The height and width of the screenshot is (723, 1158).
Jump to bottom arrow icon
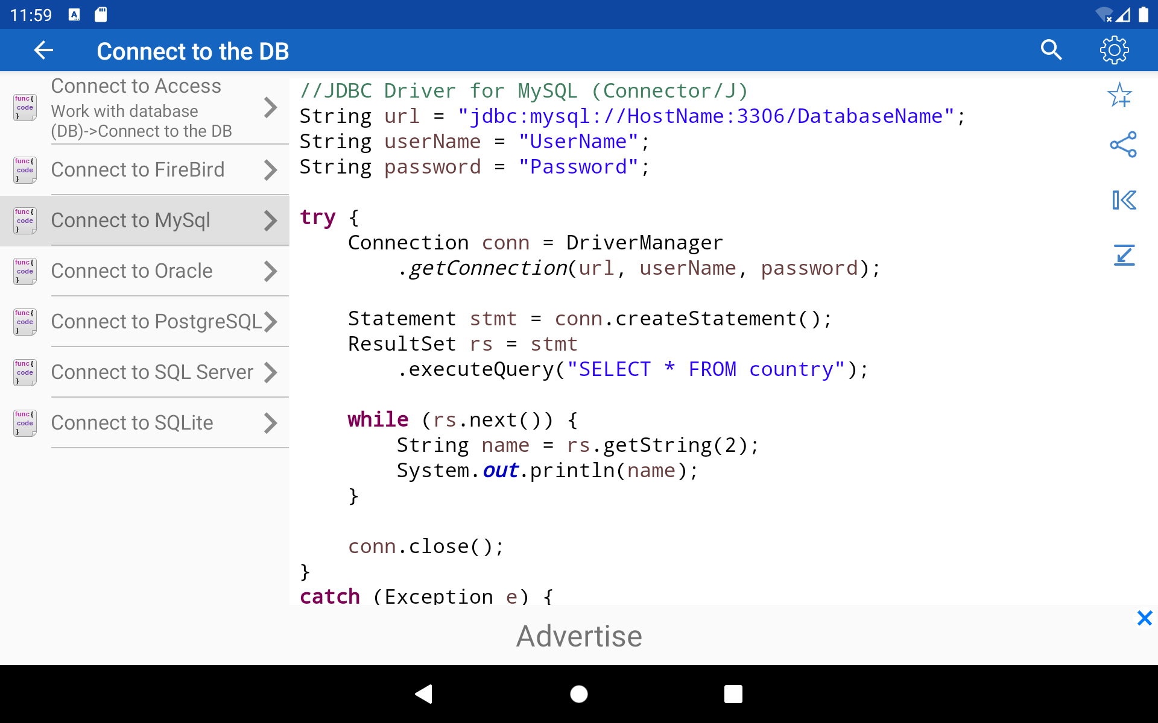pyautogui.click(x=1124, y=255)
